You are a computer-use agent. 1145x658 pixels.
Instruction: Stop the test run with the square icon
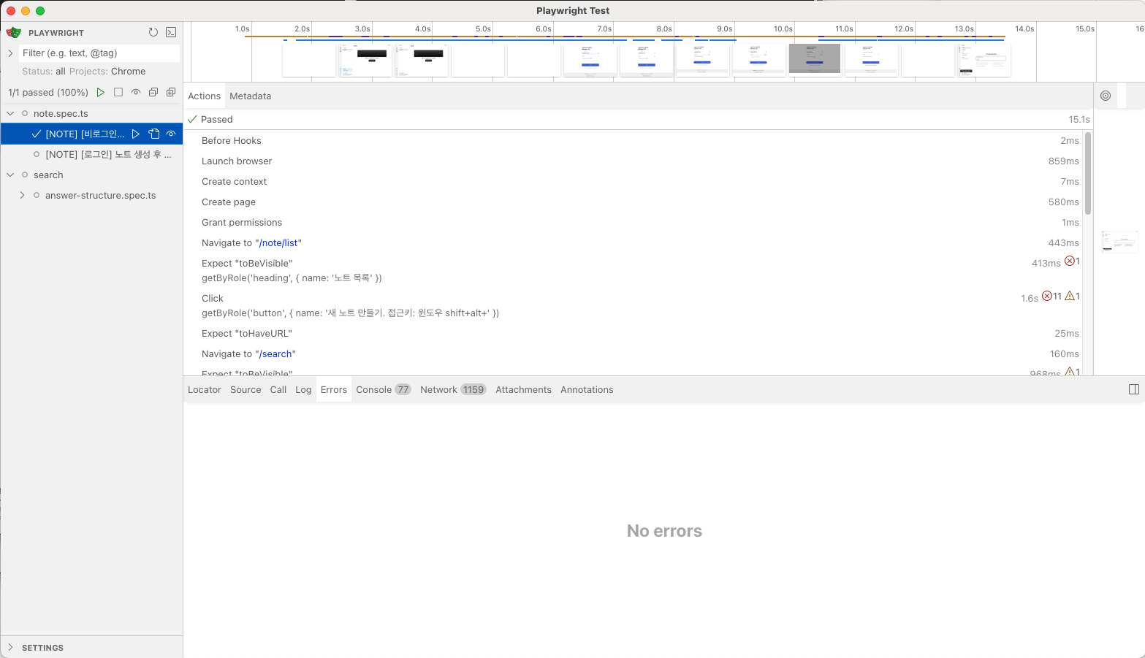(118, 92)
